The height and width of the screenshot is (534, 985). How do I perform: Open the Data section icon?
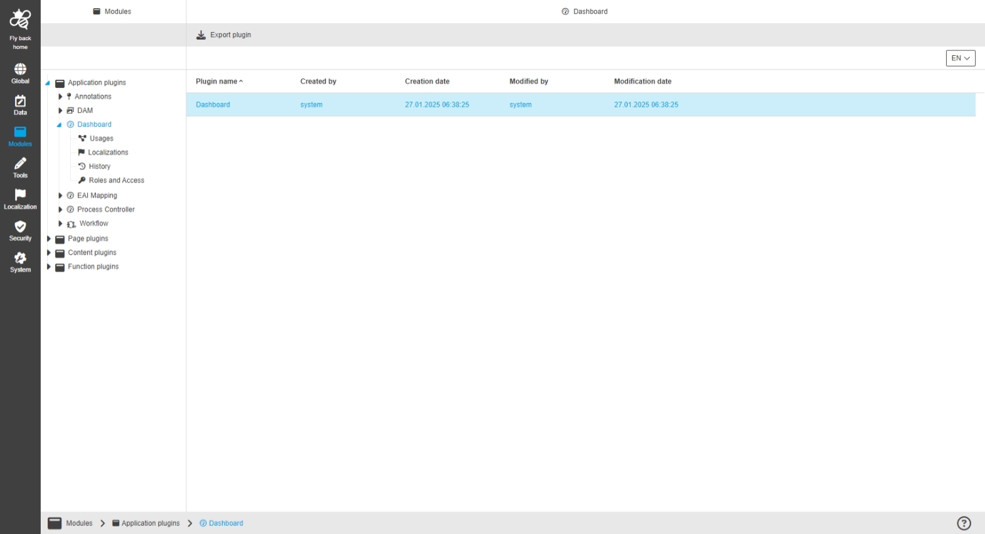(x=20, y=101)
